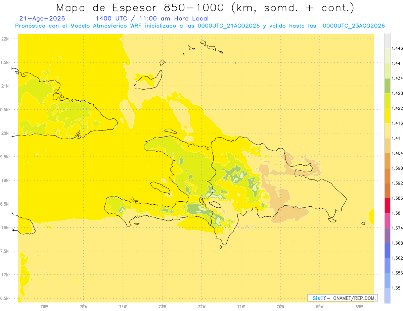Image resolution: width=403 pixels, height=311 pixels.
Task: Click the latitude label '18N'
Action: [5, 227]
